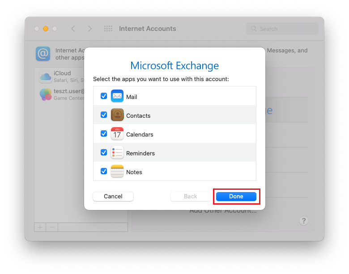
Task: Add an account with the plus button
Action: pyautogui.click(x=40, y=227)
